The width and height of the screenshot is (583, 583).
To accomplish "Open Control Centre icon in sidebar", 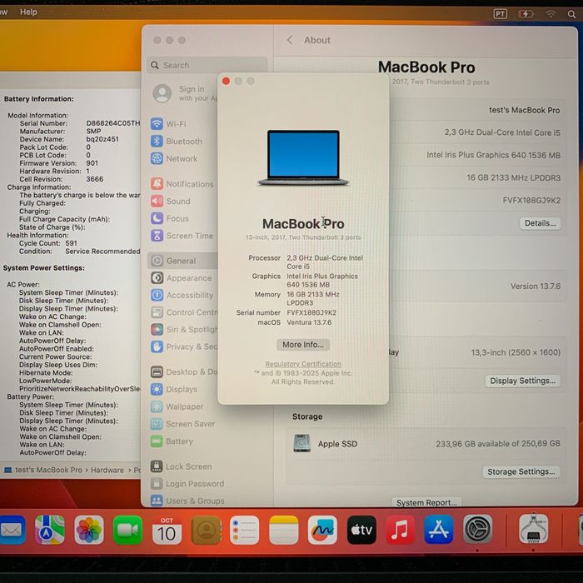I will click(157, 312).
